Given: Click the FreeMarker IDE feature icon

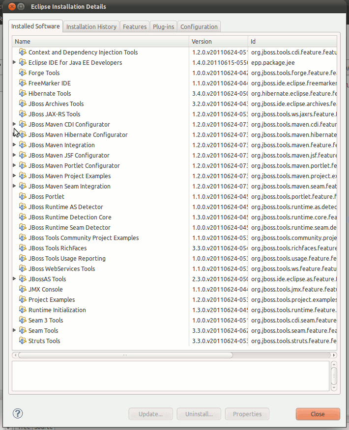Looking at the screenshot, I should coord(23,83).
